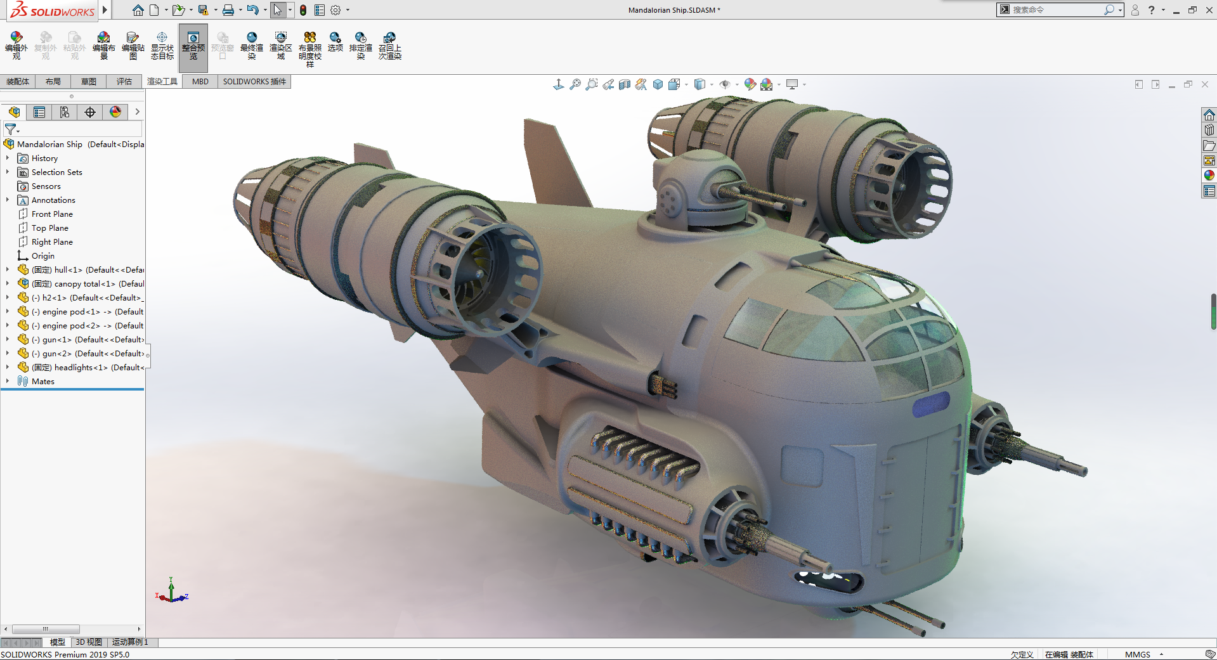Click Display State Target (显示状态目标) tool
The height and width of the screenshot is (660, 1217).
pyautogui.click(x=162, y=46)
